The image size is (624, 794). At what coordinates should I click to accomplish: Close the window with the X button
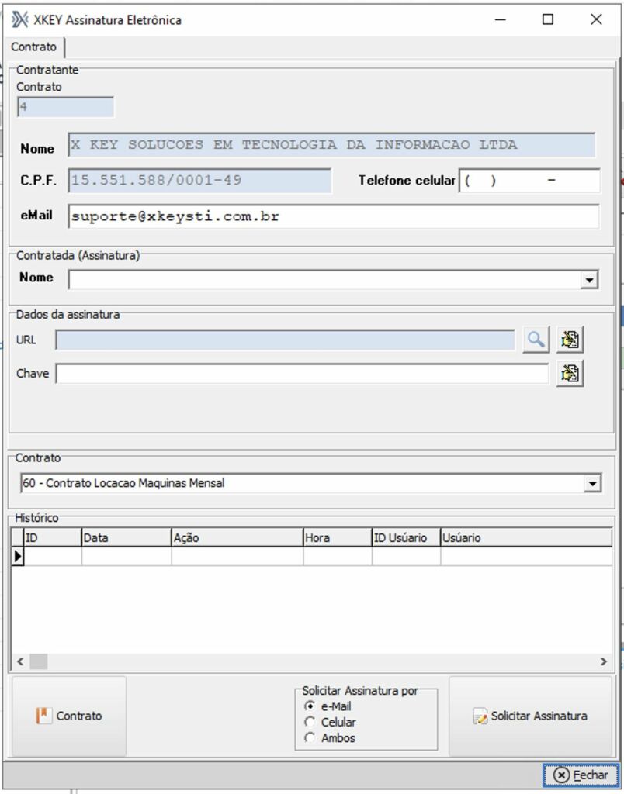(x=596, y=19)
